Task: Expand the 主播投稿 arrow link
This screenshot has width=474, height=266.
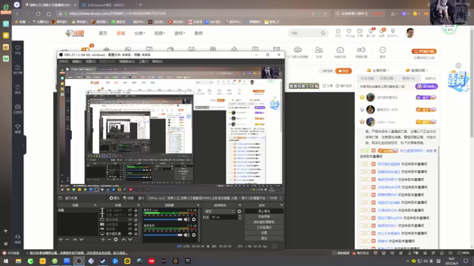Action: tap(378, 70)
